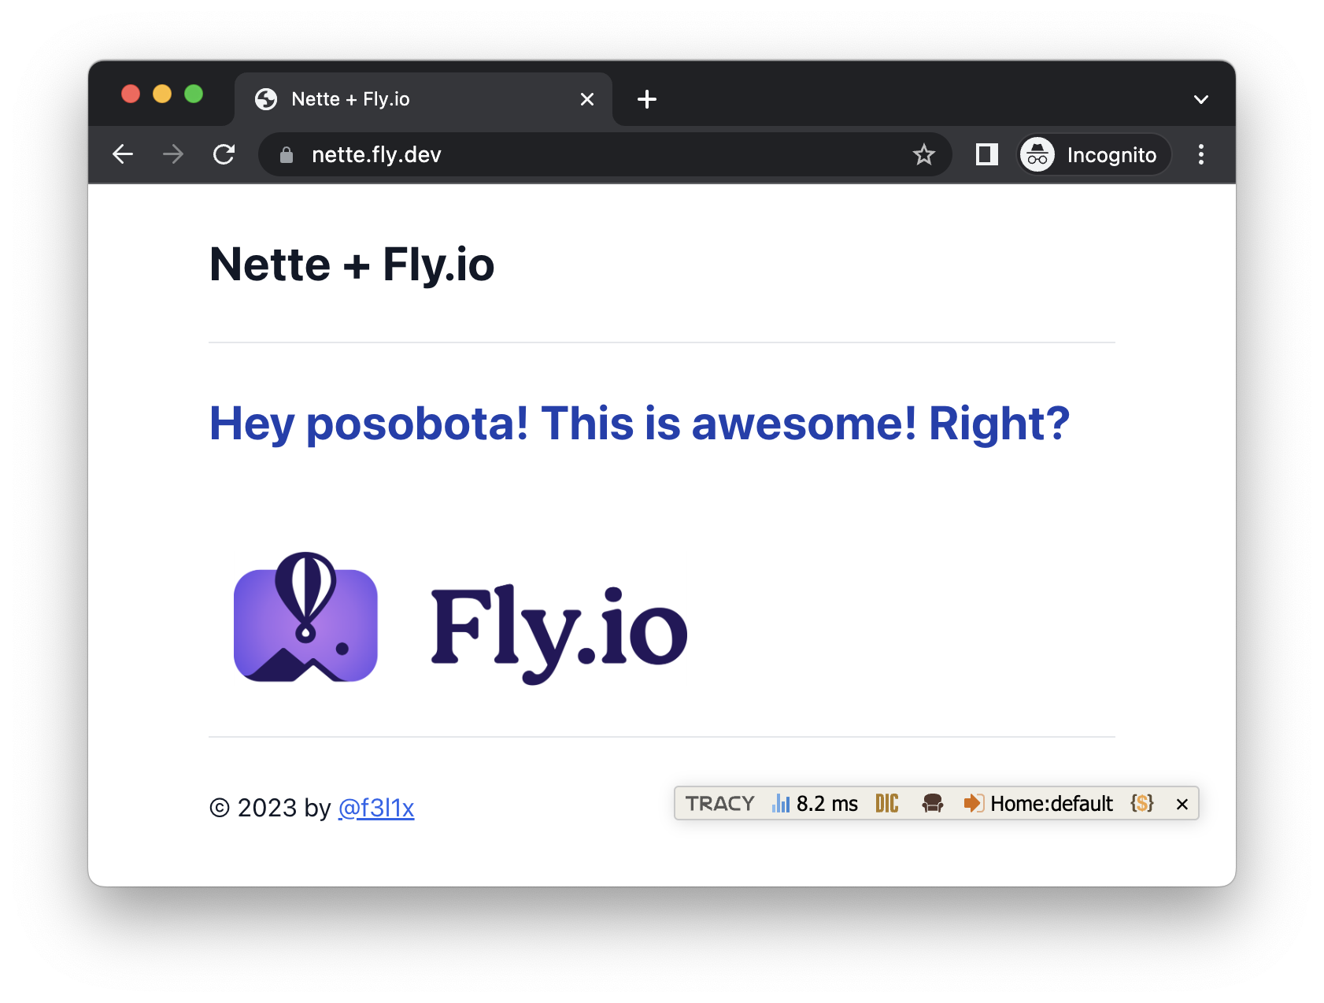Open the DIC container panel in Tracy
The image size is (1324, 1003).
point(887,803)
